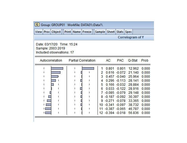Click the AC value 0.801
Screen dimensions: 187x143
click(110, 69)
